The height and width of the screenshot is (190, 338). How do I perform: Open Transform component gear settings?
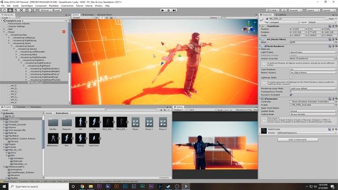click(336, 26)
